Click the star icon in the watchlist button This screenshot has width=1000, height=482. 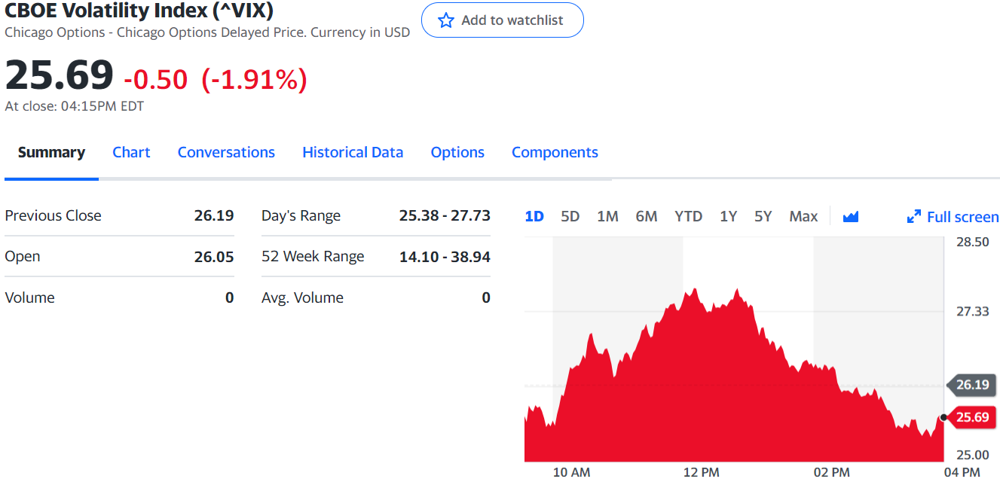tap(446, 20)
